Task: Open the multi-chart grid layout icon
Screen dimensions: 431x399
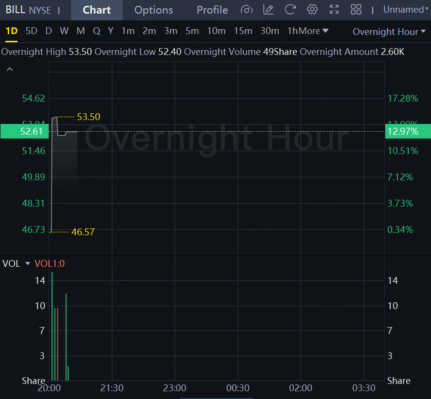Action: pos(356,10)
